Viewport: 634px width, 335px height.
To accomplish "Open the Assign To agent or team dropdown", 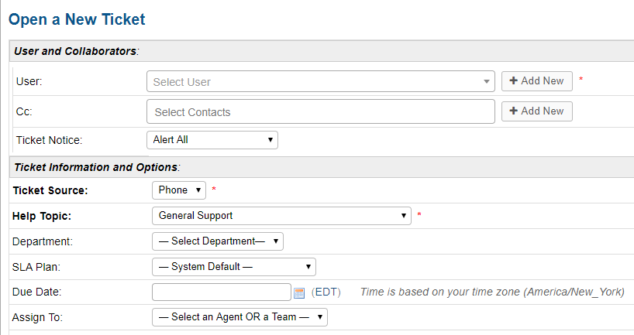I will pyautogui.click(x=239, y=317).
